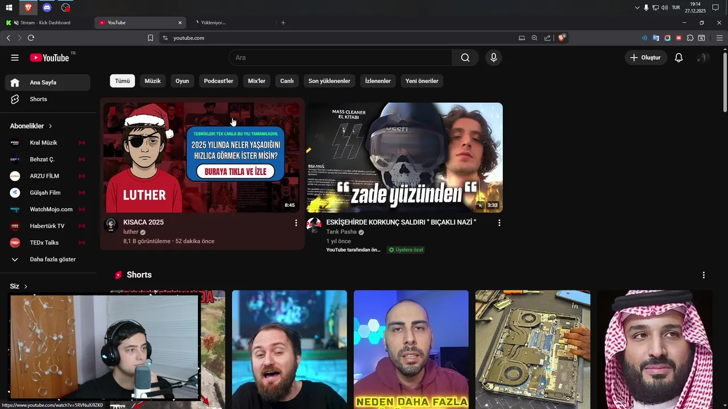Show hidden system tray icons
Image resolution: width=728 pixels, height=409 pixels.
click(637, 7)
